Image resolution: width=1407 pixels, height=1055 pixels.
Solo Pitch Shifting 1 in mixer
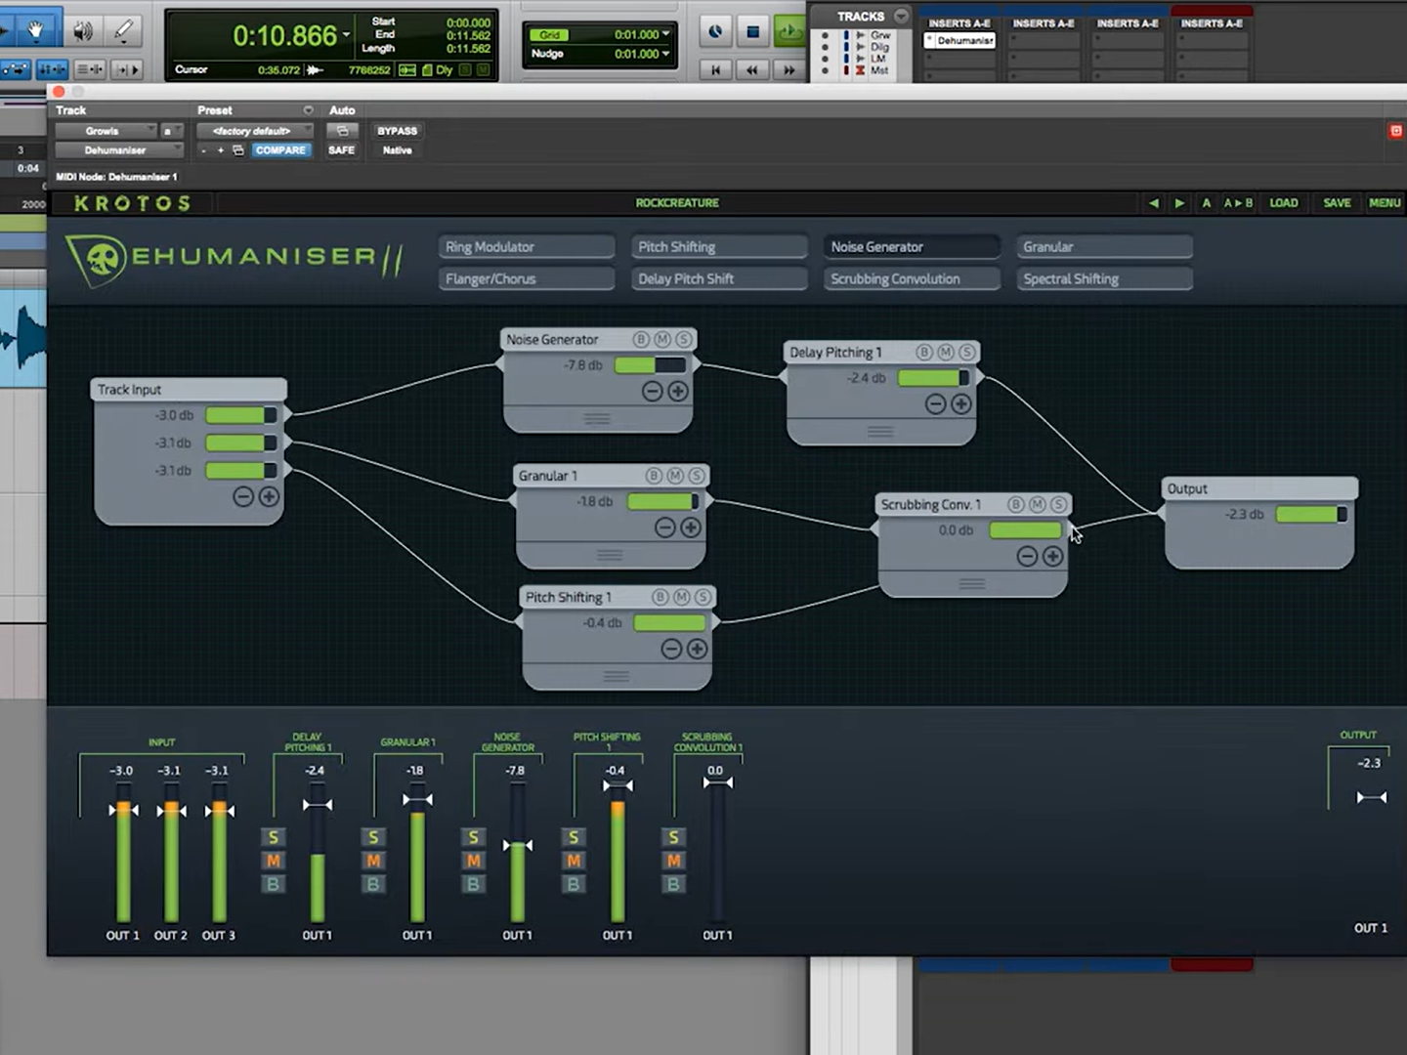point(574,837)
